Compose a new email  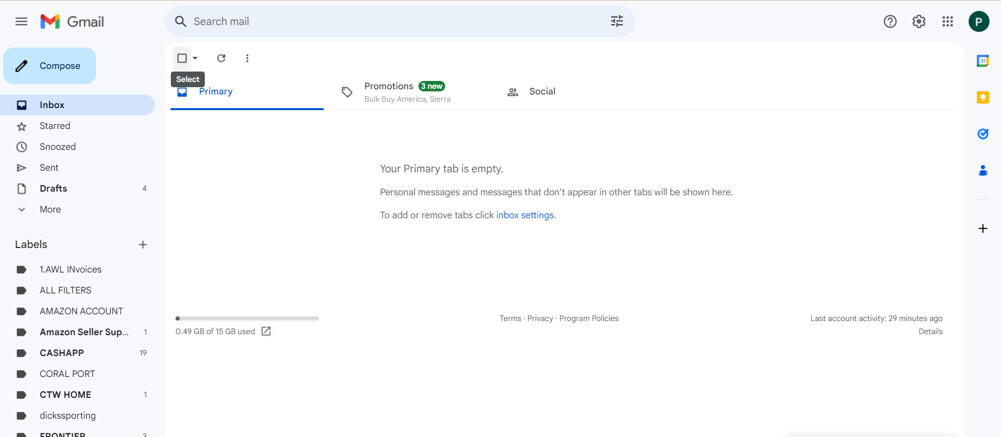(x=50, y=66)
